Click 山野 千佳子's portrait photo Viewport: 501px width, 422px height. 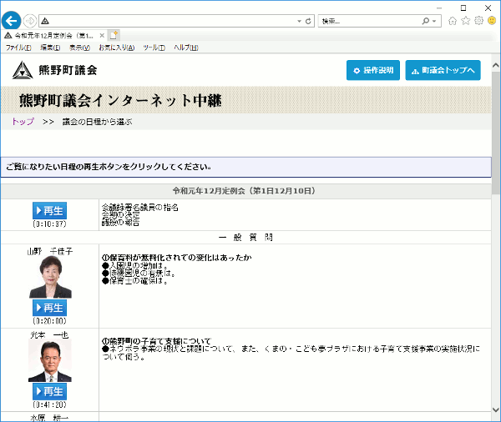click(x=50, y=277)
